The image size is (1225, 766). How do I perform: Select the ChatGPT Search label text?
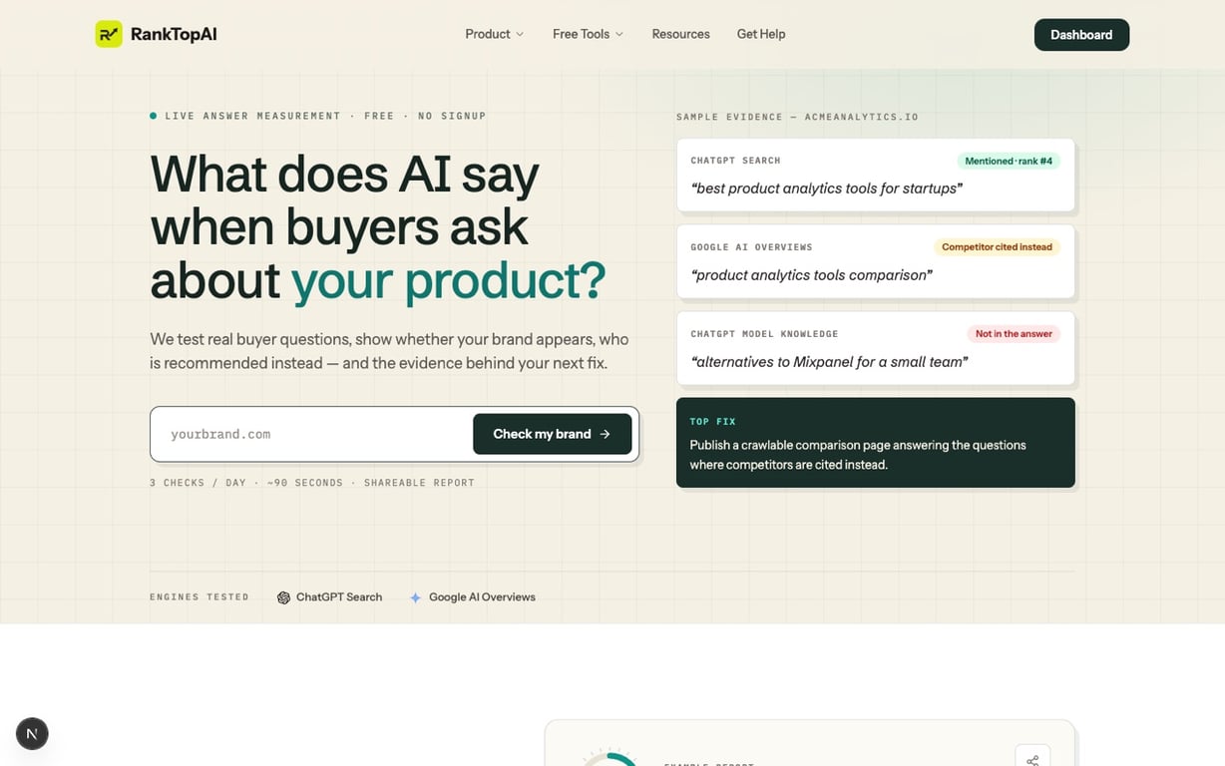(x=339, y=596)
